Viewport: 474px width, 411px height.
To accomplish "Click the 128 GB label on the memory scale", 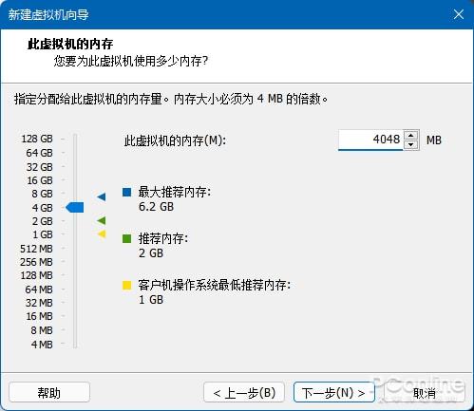I will pyautogui.click(x=37, y=139).
